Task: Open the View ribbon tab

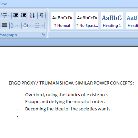Action: pyautogui.click(x=3, y=4)
